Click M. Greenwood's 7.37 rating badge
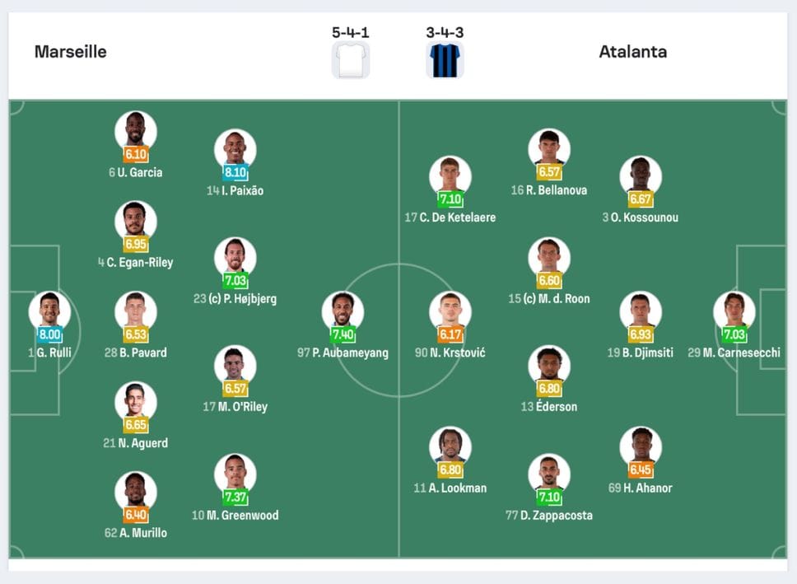 [x=235, y=498]
